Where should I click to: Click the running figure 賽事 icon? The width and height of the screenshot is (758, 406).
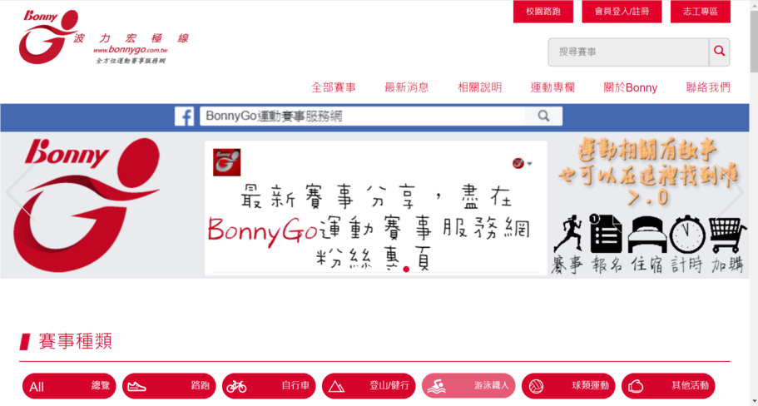click(x=567, y=235)
